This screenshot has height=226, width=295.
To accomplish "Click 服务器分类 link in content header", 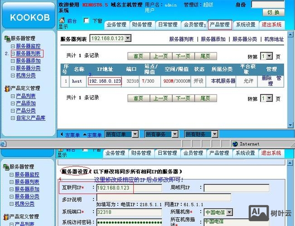I will pyautogui.click(x=245, y=39).
